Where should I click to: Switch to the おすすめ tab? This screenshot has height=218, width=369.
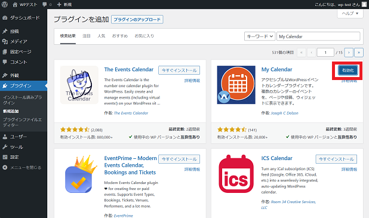click(120, 36)
